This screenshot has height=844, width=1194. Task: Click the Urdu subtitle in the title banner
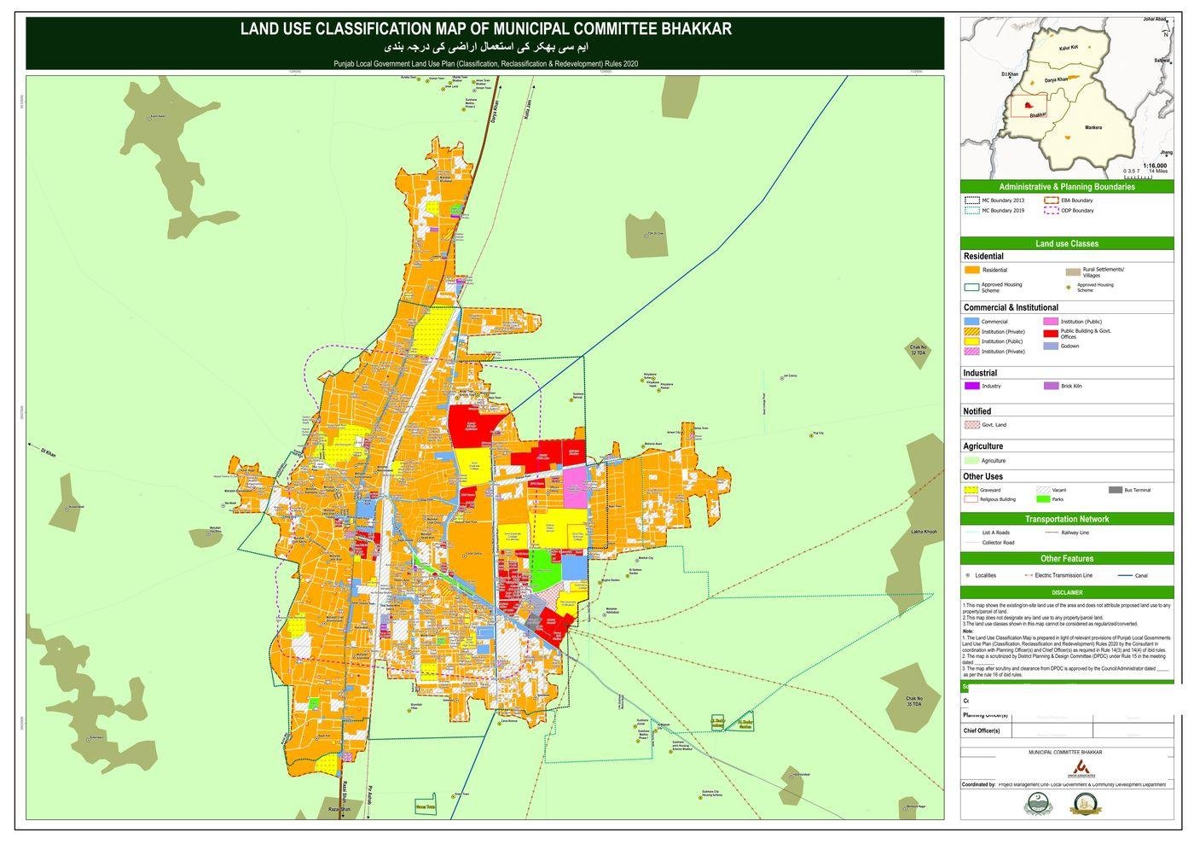point(485,48)
